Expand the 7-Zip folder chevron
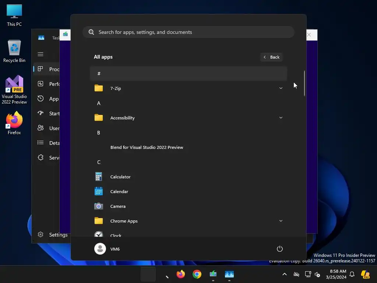This screenshot has height=283, width=377. [x=281, y=88]
